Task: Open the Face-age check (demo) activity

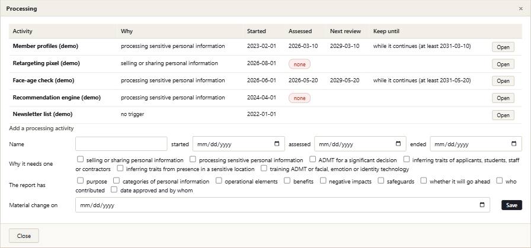Action: [503, 81]
